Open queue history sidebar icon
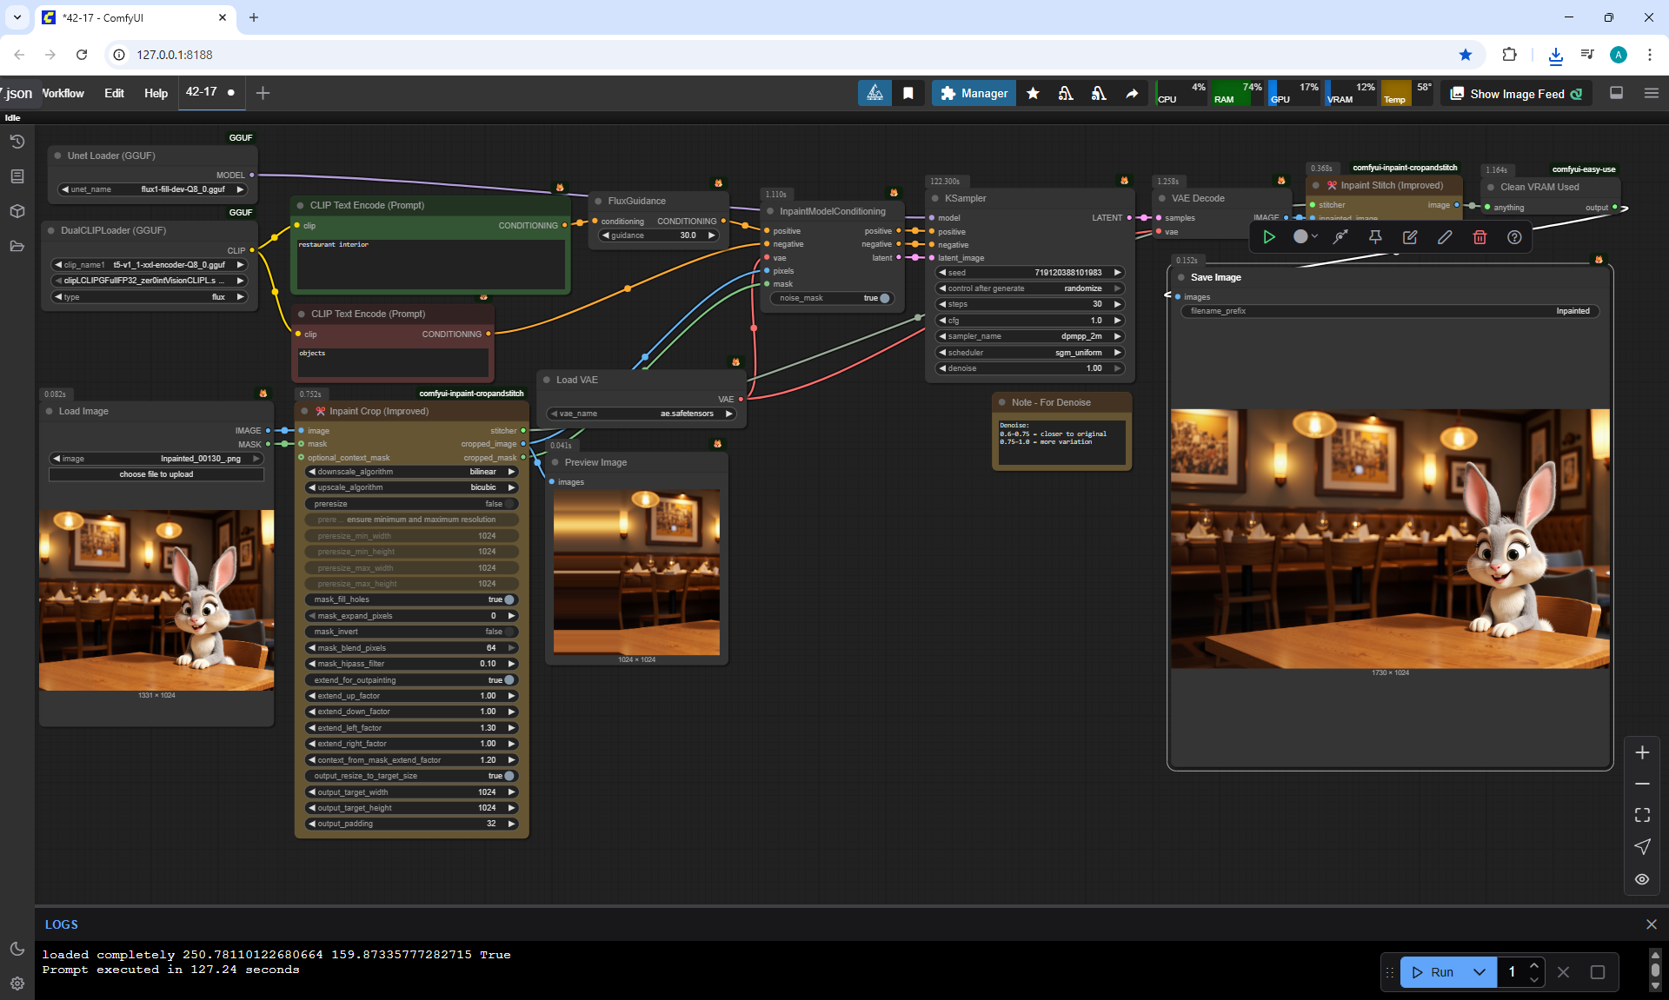Image resolution: width=1669 pixels, height=1000 pixels. [17, 142]
